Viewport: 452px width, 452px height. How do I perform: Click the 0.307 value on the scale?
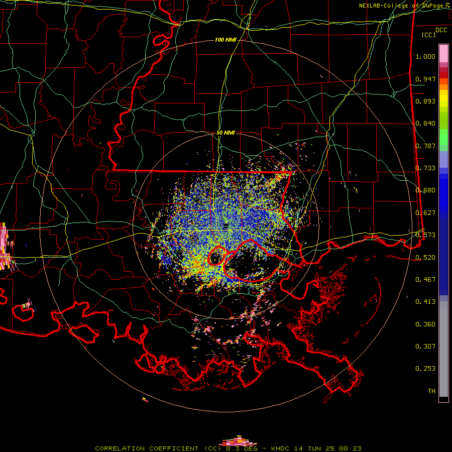click(425, 347)
